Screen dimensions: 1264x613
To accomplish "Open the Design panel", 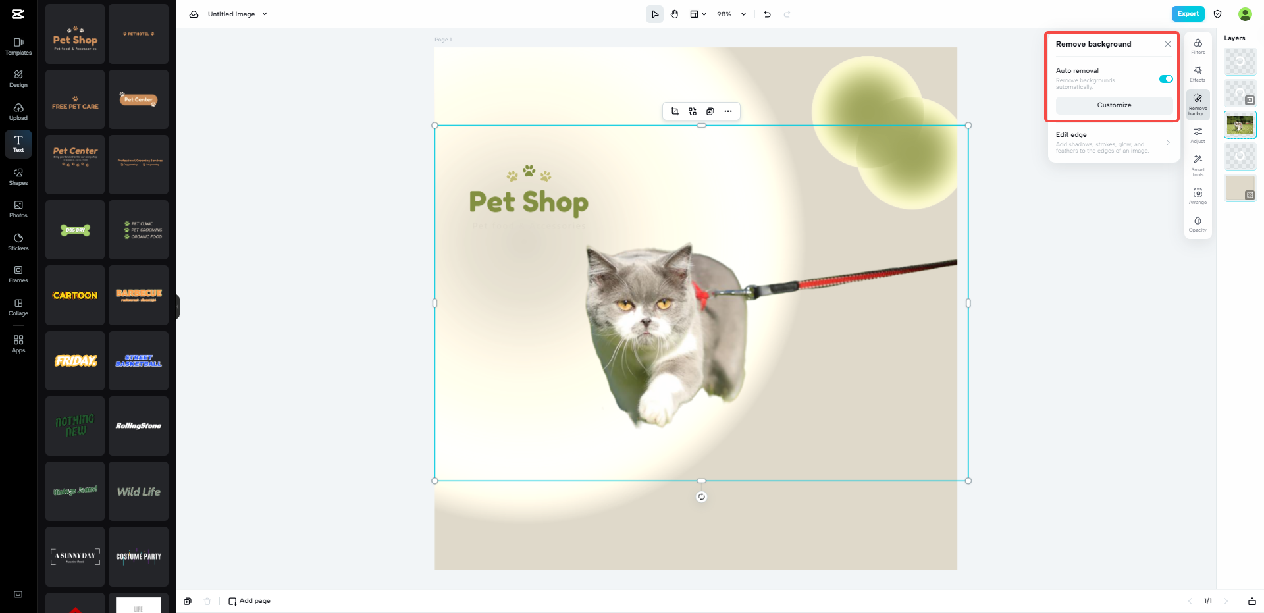I will [18, 79].
